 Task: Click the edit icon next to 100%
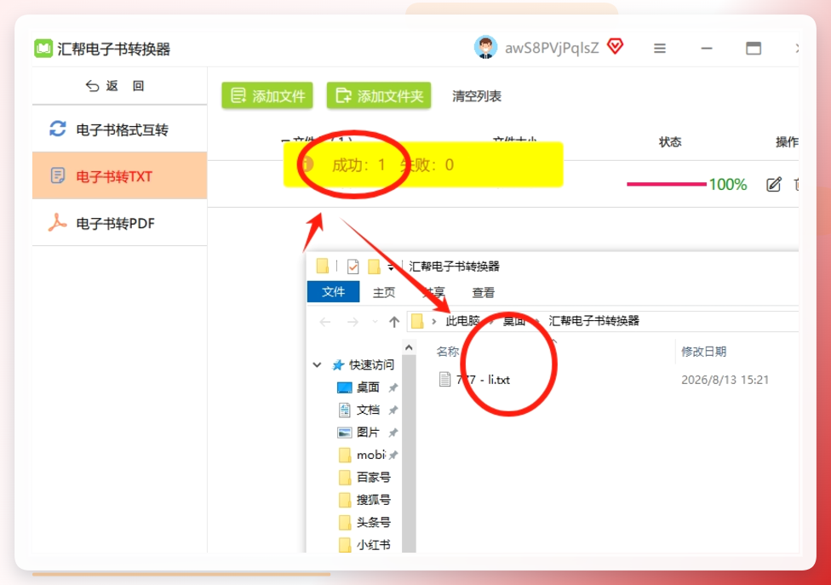coord(774,185)
